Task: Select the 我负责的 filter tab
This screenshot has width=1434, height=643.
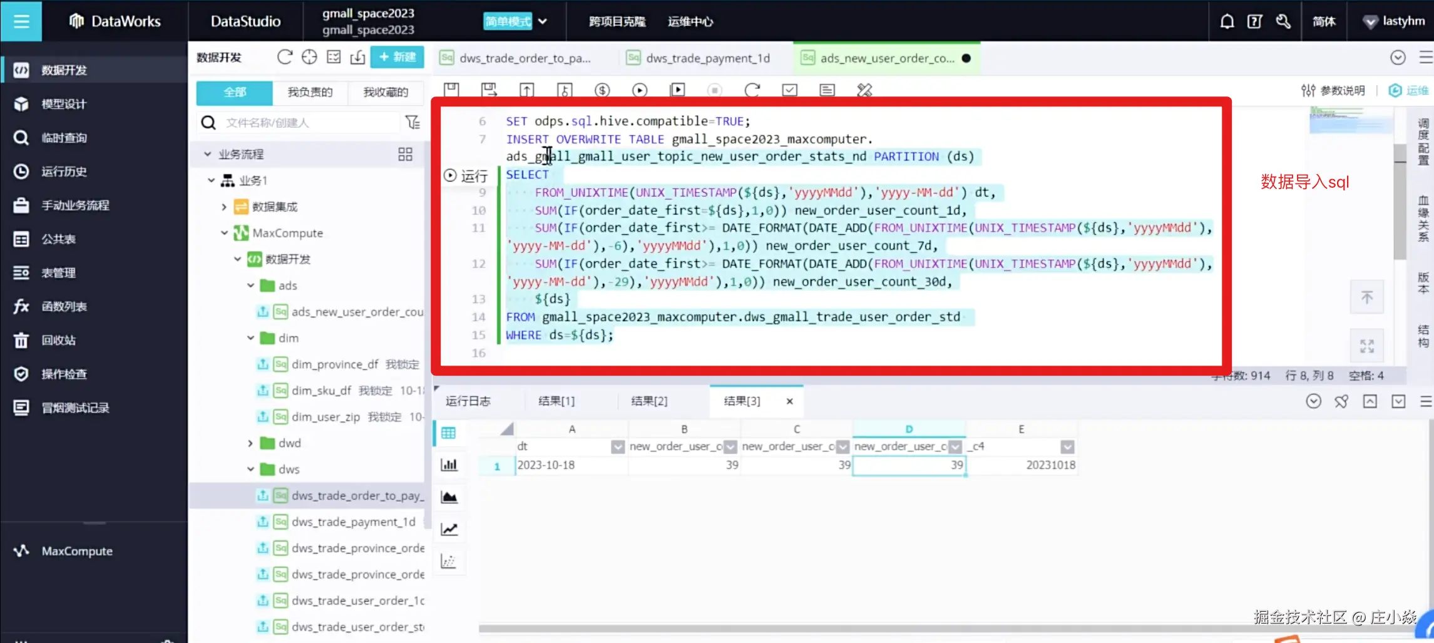Action: coord(310,92)
